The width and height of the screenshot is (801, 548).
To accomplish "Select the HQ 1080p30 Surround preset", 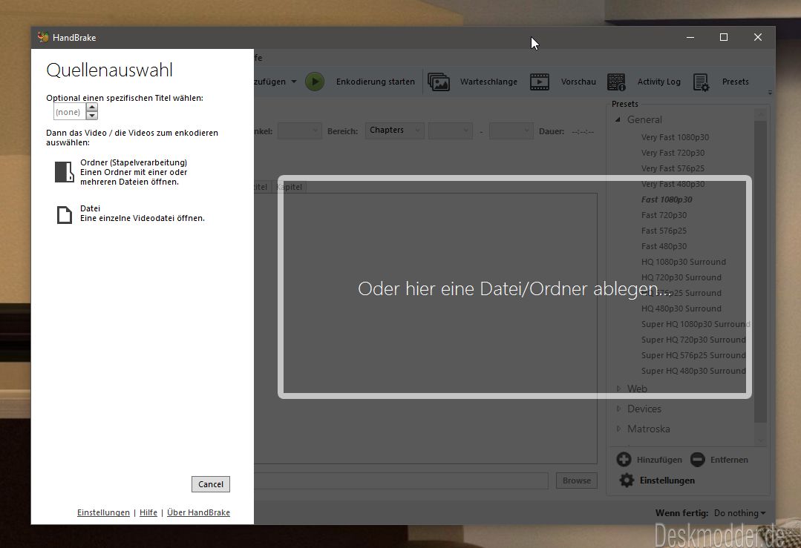I will click(x=683, y=262).
